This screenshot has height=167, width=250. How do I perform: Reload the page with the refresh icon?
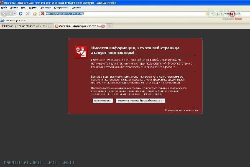pyautogui.click(x=20, y=14)
